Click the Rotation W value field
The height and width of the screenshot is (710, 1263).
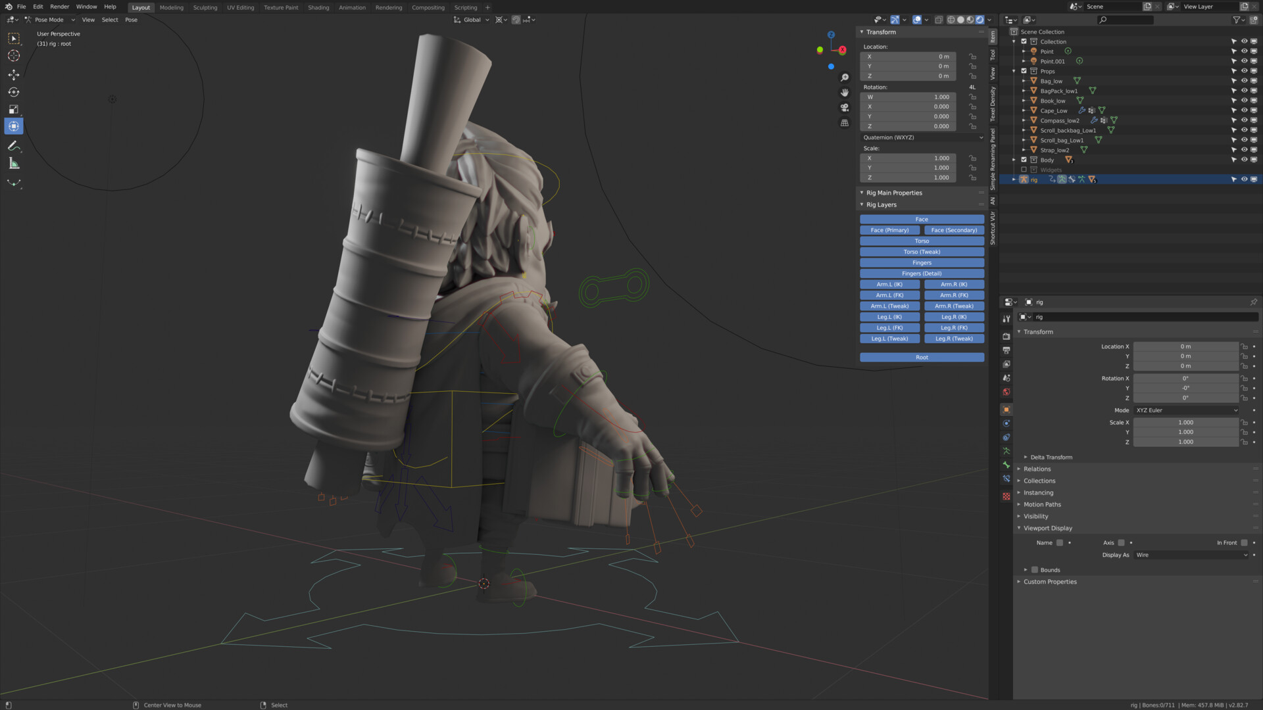tap(908, 97)
